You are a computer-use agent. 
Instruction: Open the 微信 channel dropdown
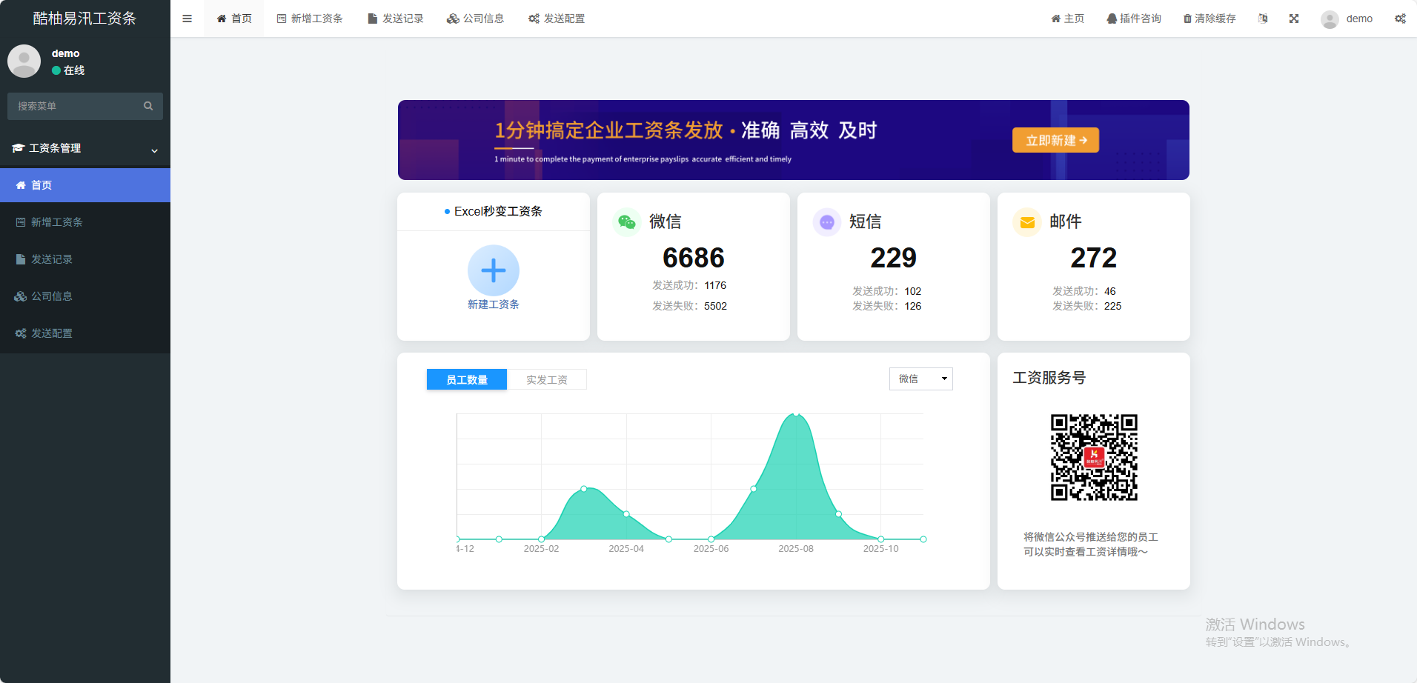coord(920,379)
